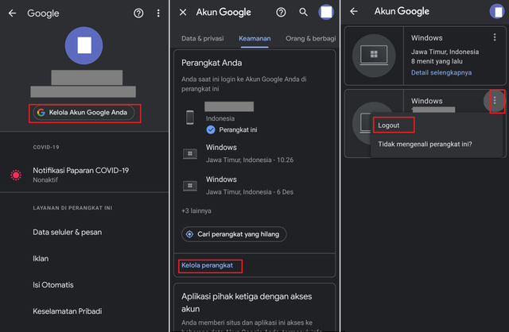509x332 pixels.
Task: Open the overflow menu in the Google settings panel
Action: [x=158, y=13]
